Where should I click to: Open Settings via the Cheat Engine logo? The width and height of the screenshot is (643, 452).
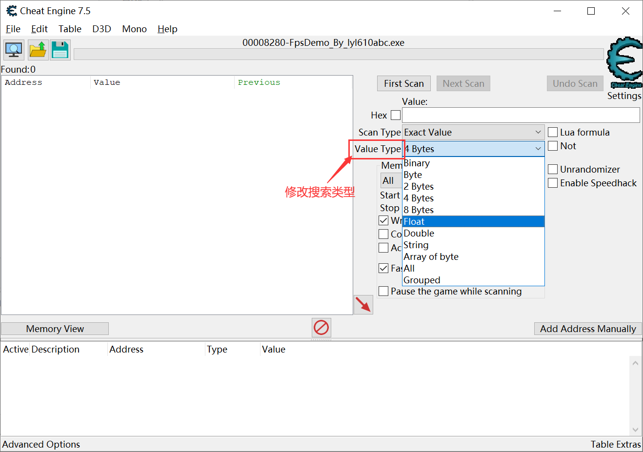click(x=624, y=62)
